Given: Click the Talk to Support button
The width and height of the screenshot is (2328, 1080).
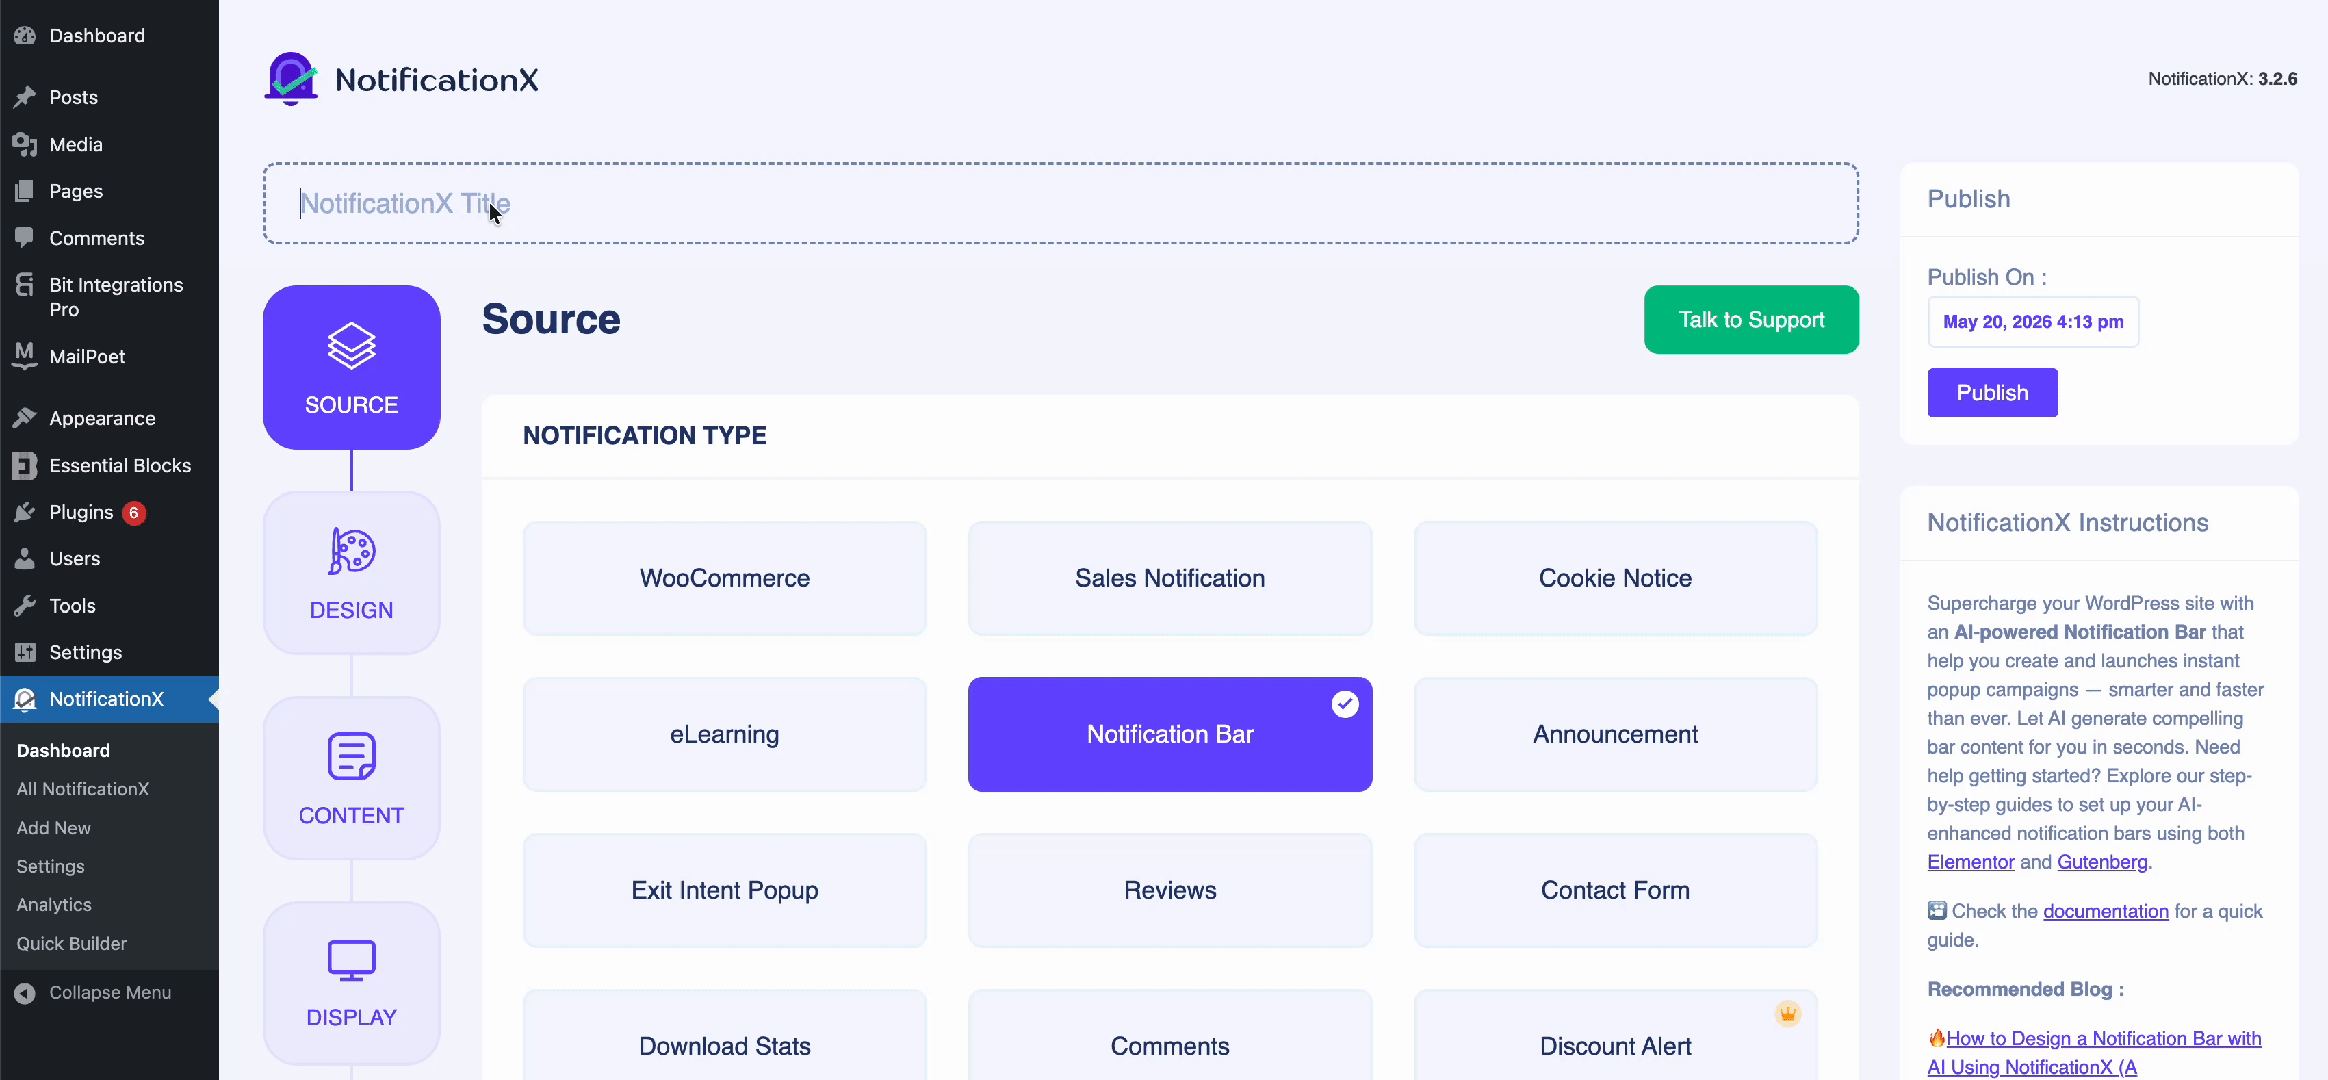Looking at the screenshot, I should pos(1750,320).
